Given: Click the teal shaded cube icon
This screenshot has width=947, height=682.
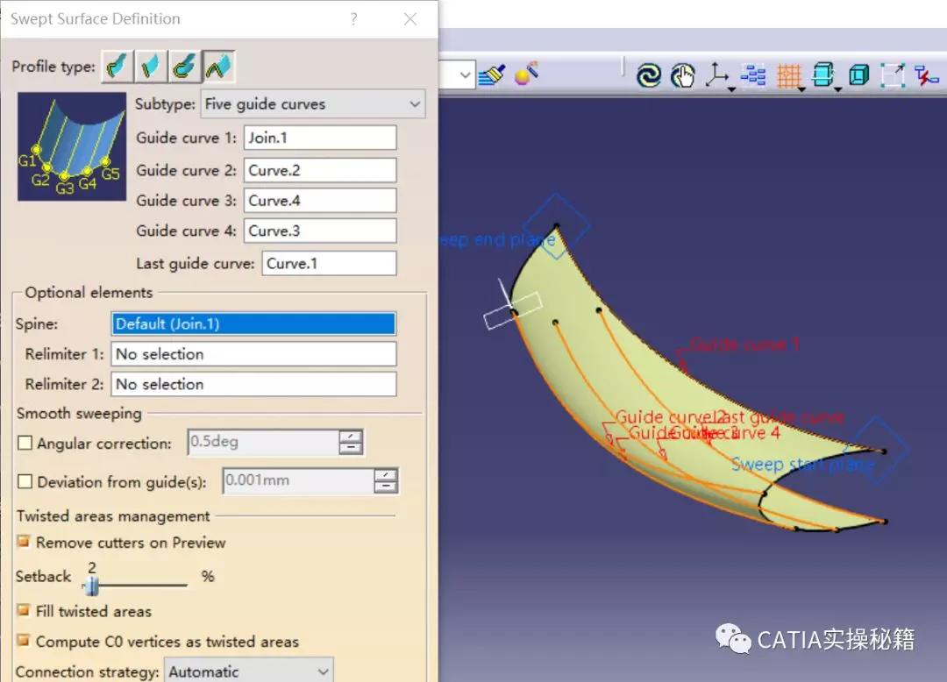Looking at the screenshot, I should [858, 76].
